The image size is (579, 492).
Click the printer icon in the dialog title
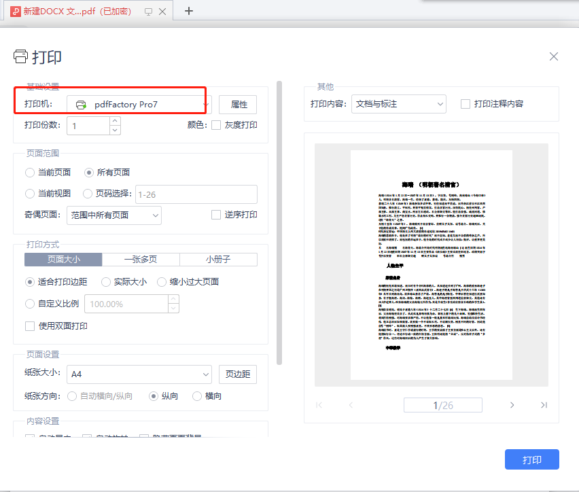(x=20, y=56)
